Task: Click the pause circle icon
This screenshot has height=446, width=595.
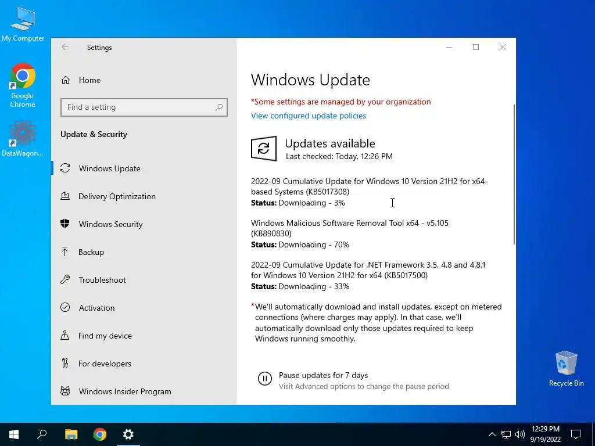Action: pyautogui.click(x=265, y=379)
